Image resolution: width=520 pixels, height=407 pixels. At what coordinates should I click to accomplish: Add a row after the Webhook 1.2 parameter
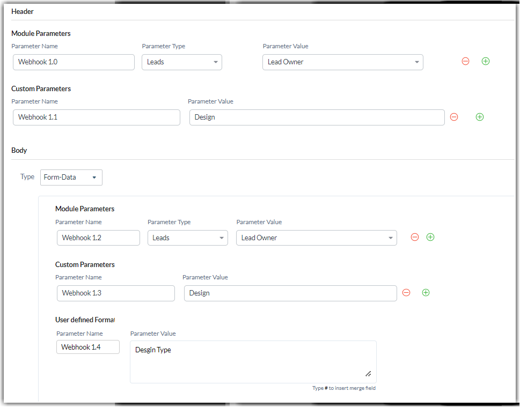tap(430, 237)
